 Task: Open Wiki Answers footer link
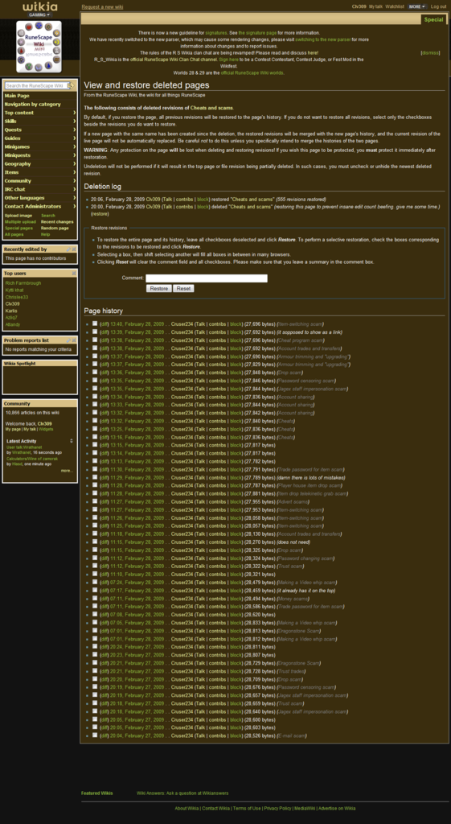tap(182, 793)
